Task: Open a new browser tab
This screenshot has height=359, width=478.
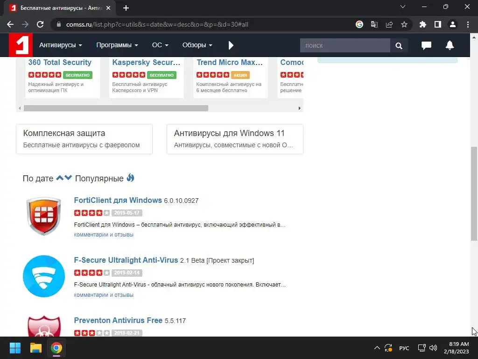Action: coord(126,8)
